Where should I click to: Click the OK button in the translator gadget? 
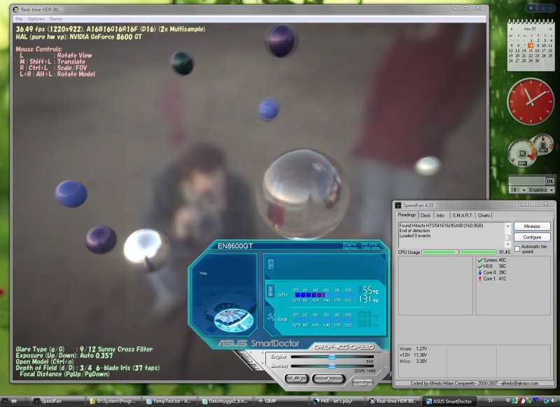coord(550,181)
